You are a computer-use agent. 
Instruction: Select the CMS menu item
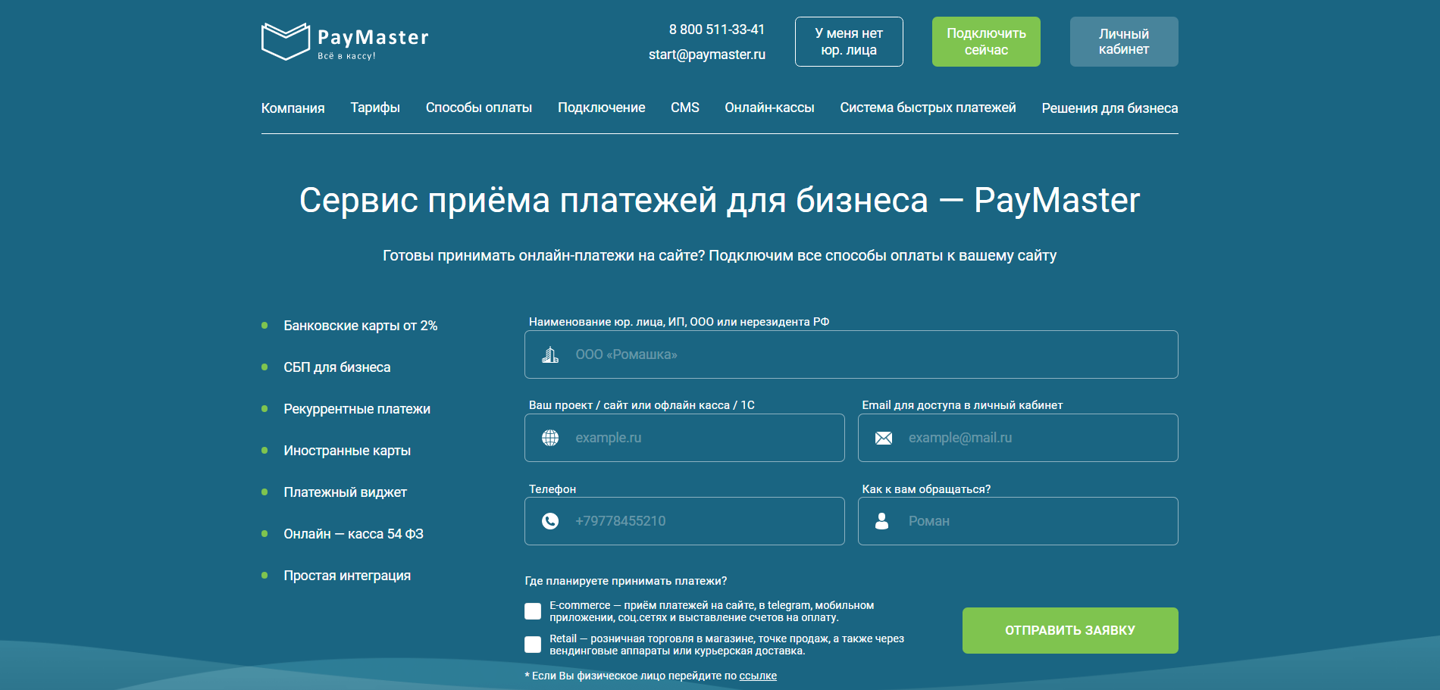click(x=685, y=108)
